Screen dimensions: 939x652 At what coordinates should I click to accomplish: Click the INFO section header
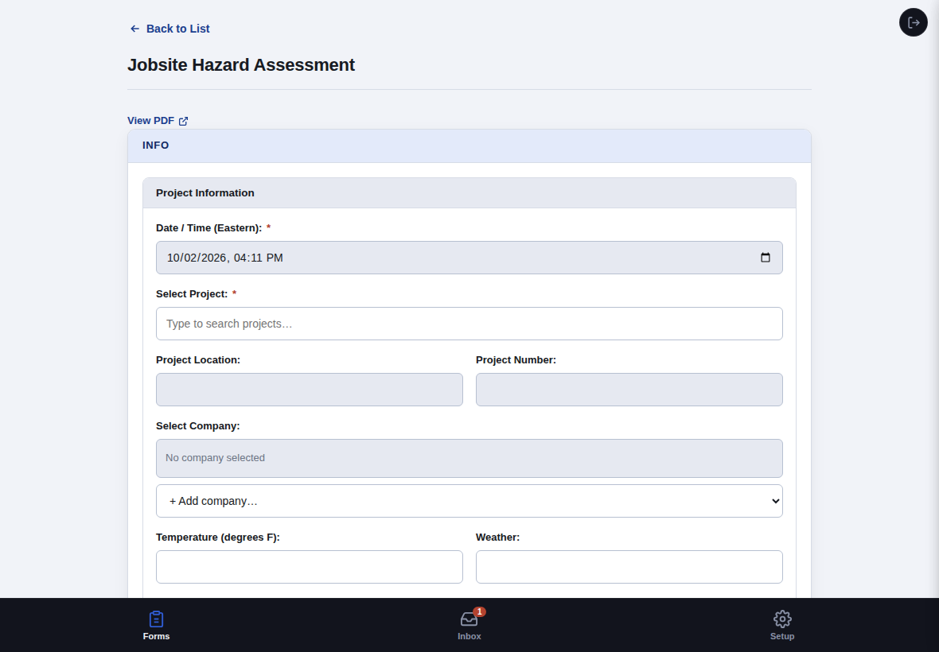tap(469, 146)
